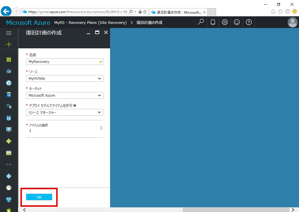The image size is (299, 212).
Task: Close the 復旧計画の作成 blade
Action: (106, 33)
